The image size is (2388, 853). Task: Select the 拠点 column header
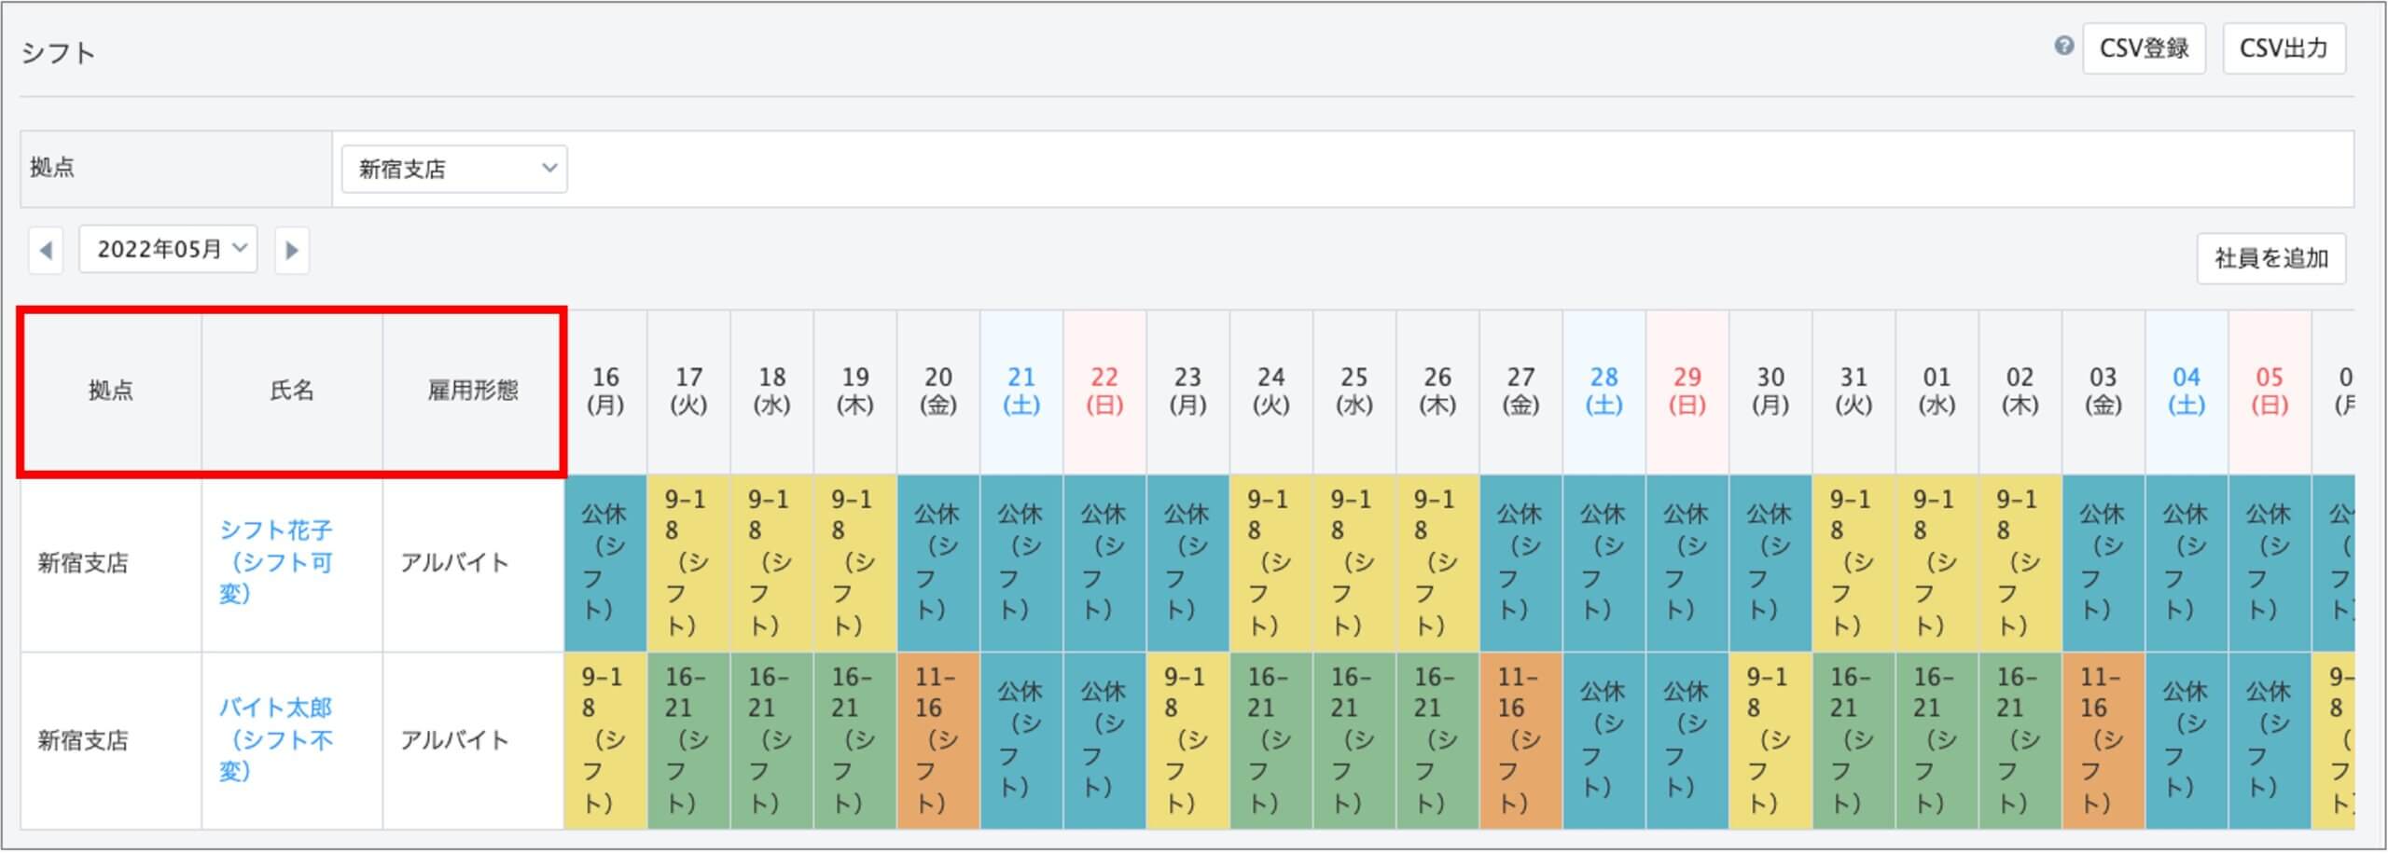click(111, 391)
